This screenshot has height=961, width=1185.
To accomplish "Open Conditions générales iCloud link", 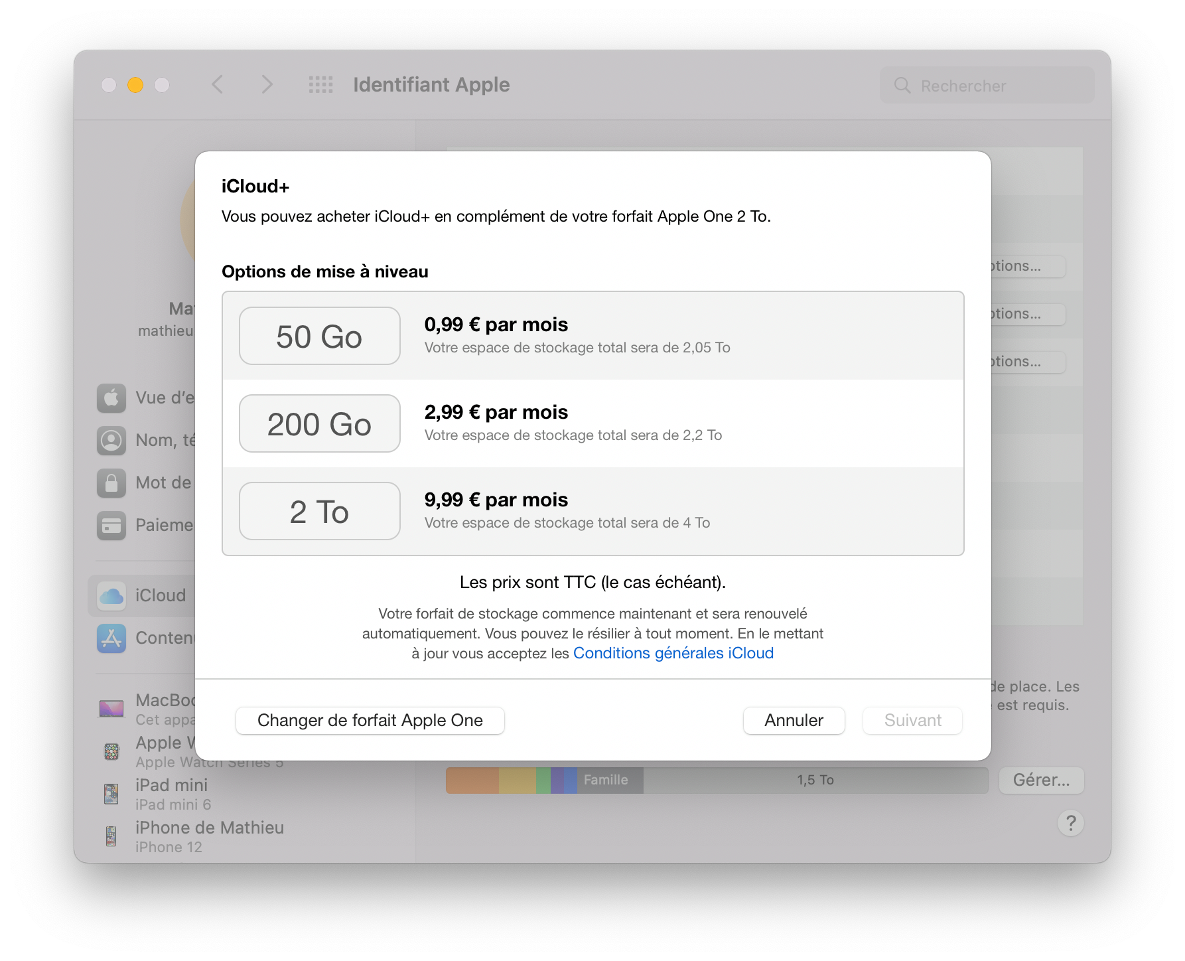I will pyautogui.click(x=673, y=653).
